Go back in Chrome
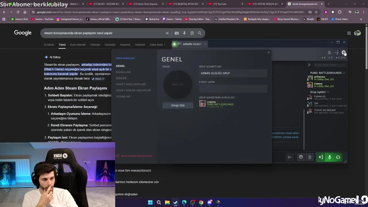The image size is (368, 207). point(4,12)
